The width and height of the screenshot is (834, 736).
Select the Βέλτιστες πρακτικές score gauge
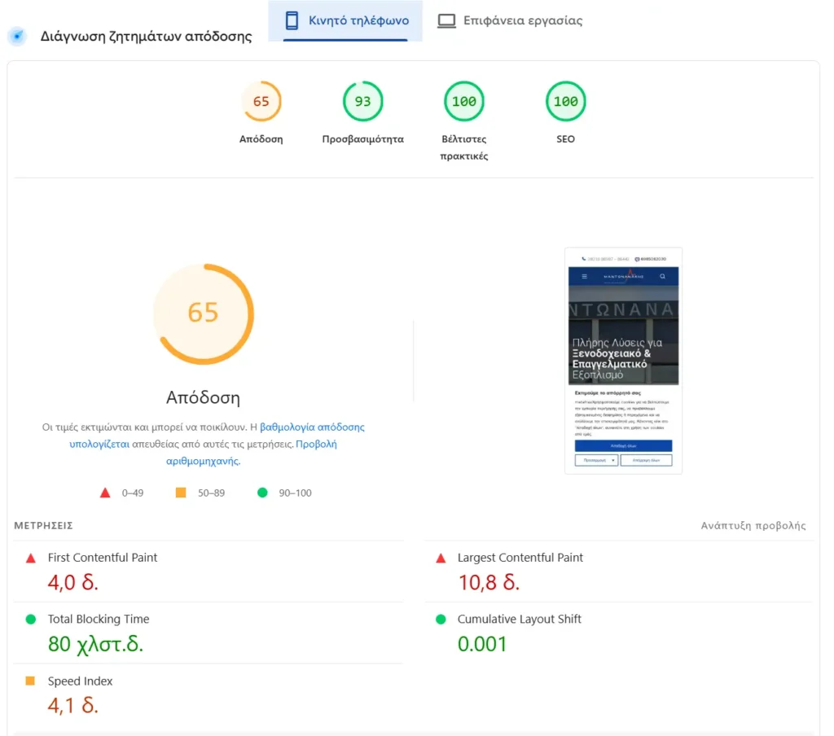click(x=463, y=102)
